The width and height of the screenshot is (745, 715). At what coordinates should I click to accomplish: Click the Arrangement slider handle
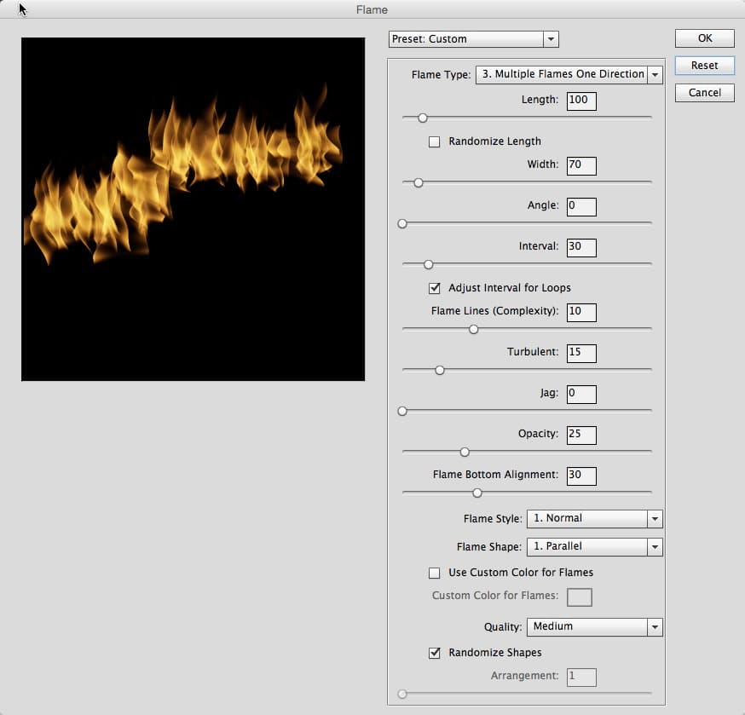(x=402, y=694)
